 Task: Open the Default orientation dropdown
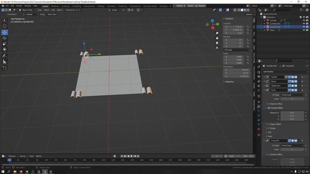(31, 14)
